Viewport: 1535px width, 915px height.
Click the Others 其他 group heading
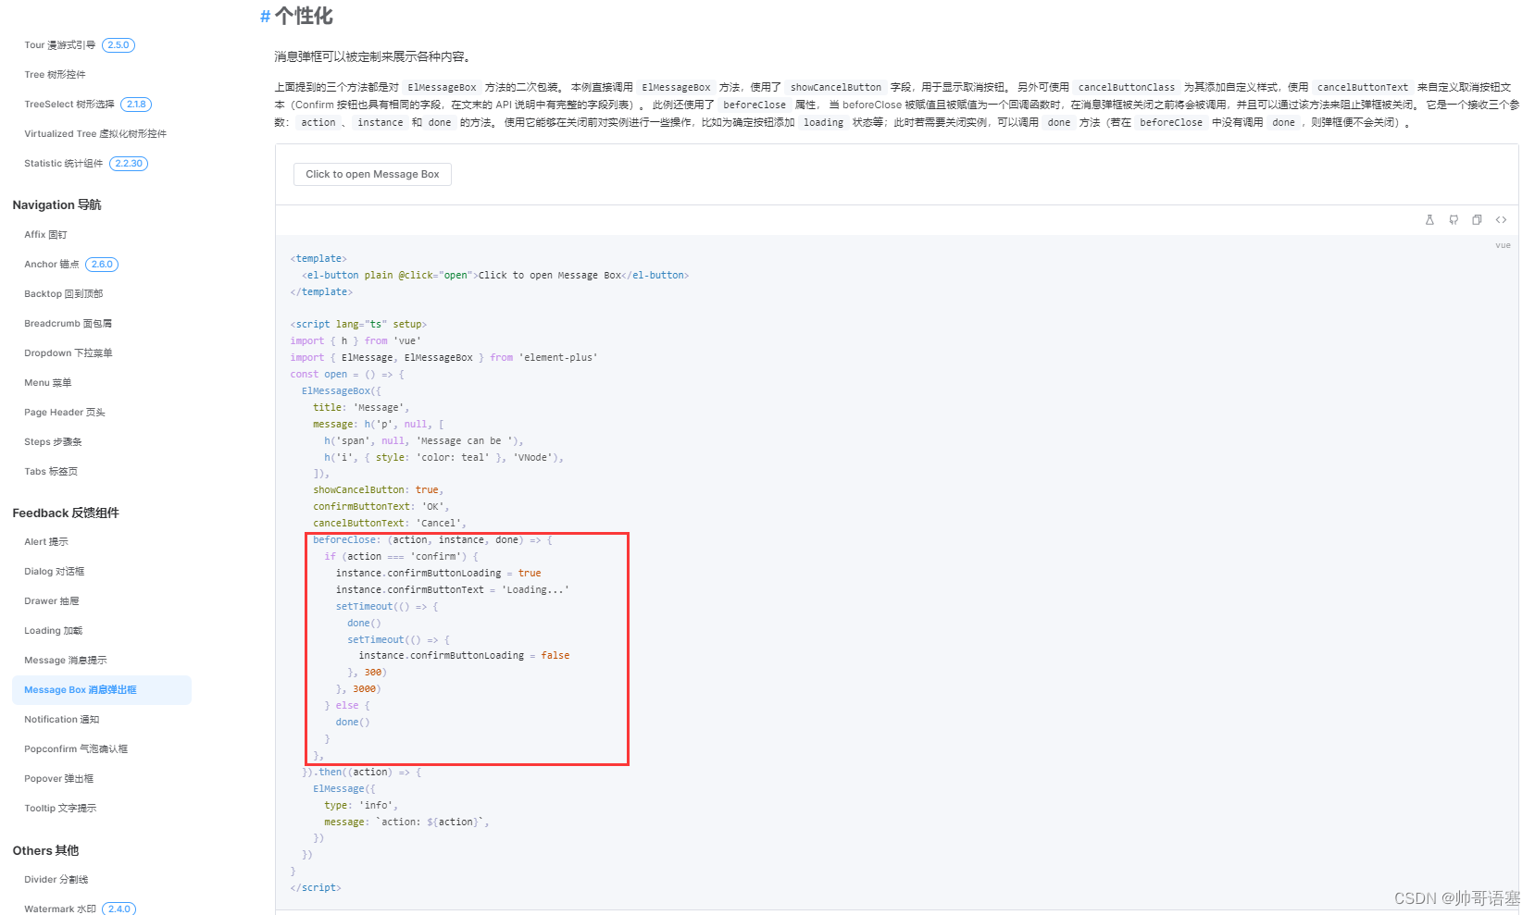pos(45,851)
